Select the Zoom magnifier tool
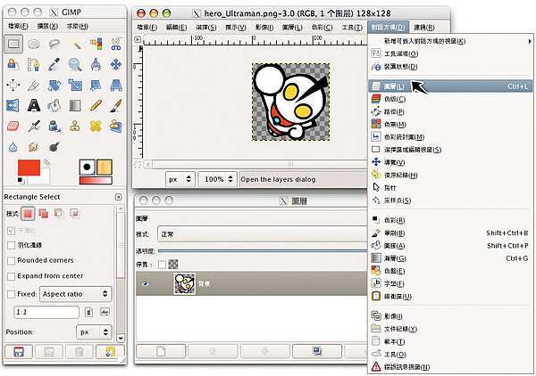This screenshot has width=536, height=376. tap(75, 64)
